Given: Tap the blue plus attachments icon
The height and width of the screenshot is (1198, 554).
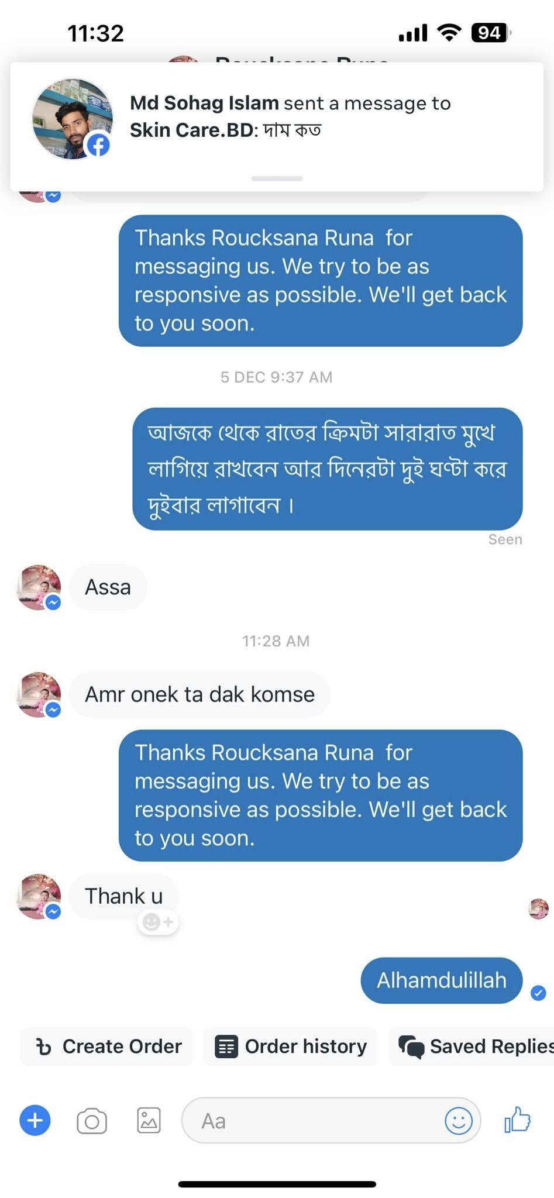Looking at the screenshot, I should [x=35, y=1121].
